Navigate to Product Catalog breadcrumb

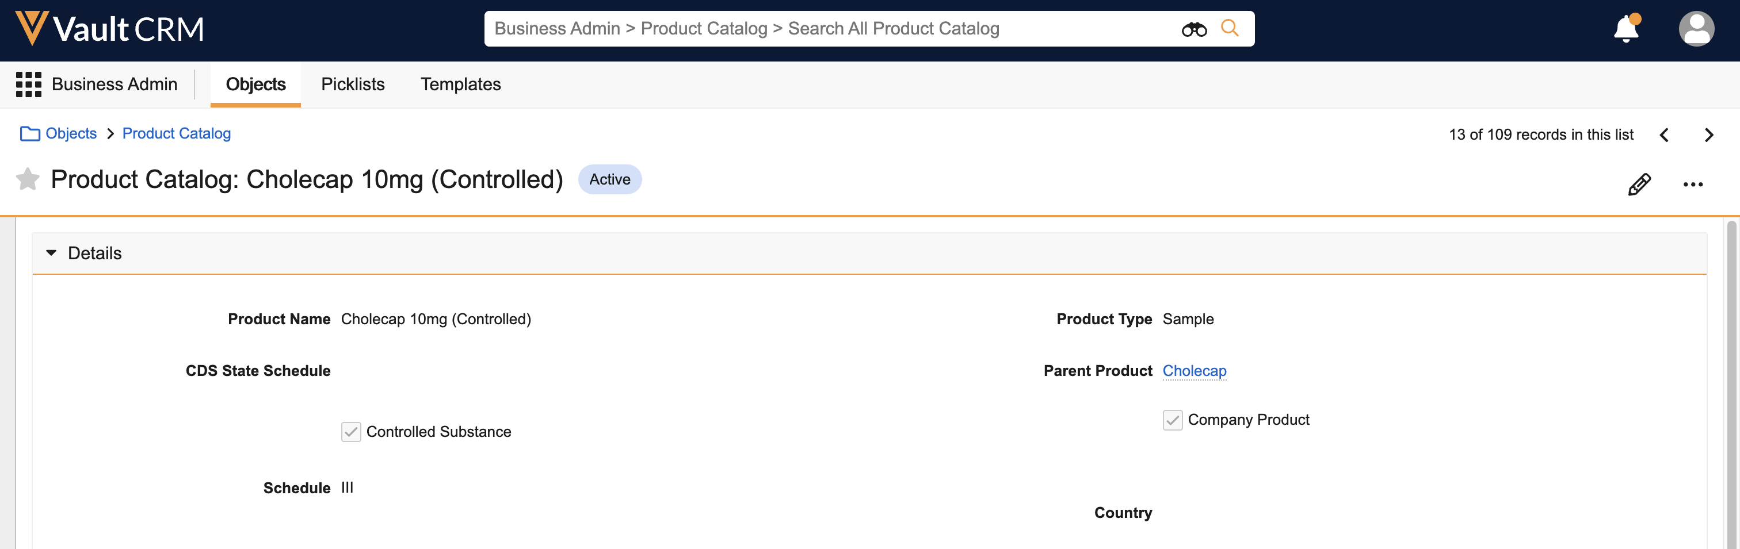(176, 133)
